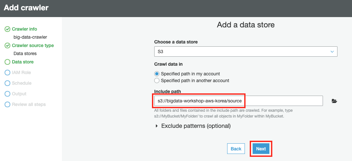This screenshot has width=352, height=161.
Task: Click the Review all steps circle icon
Action: tap(7, 104)
